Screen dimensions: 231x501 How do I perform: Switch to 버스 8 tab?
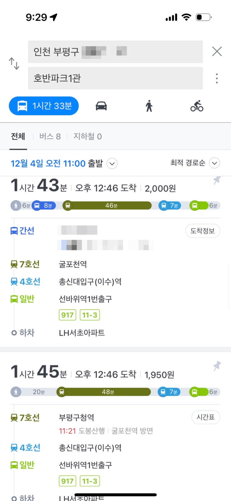[x=50, y=137]
